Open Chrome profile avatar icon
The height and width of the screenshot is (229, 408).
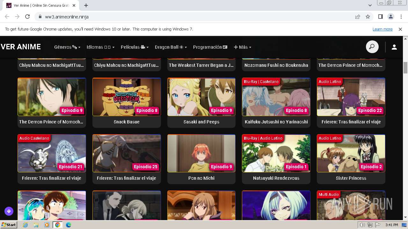[x=390, y=17]
